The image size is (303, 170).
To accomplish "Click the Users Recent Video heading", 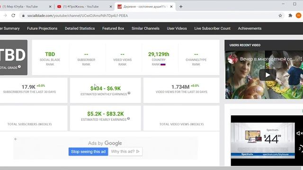I will pyautogui.click(x=245, y=45).
